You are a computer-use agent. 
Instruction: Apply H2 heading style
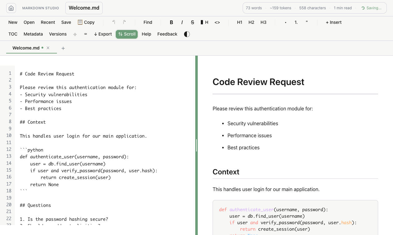[251, 22]
